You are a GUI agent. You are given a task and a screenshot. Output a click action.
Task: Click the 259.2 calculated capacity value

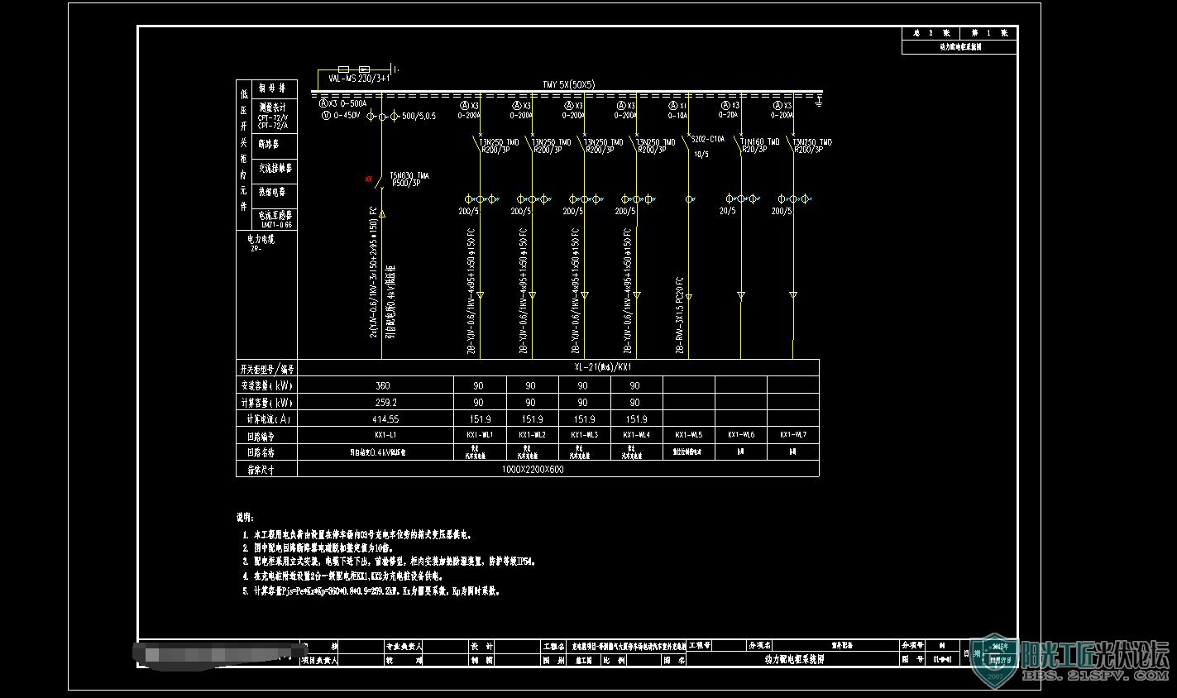pyautogui.click(x=385, y=403)
